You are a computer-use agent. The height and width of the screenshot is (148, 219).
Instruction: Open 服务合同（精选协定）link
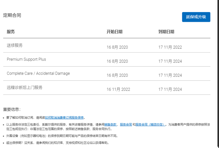click(x=150, y=124)
